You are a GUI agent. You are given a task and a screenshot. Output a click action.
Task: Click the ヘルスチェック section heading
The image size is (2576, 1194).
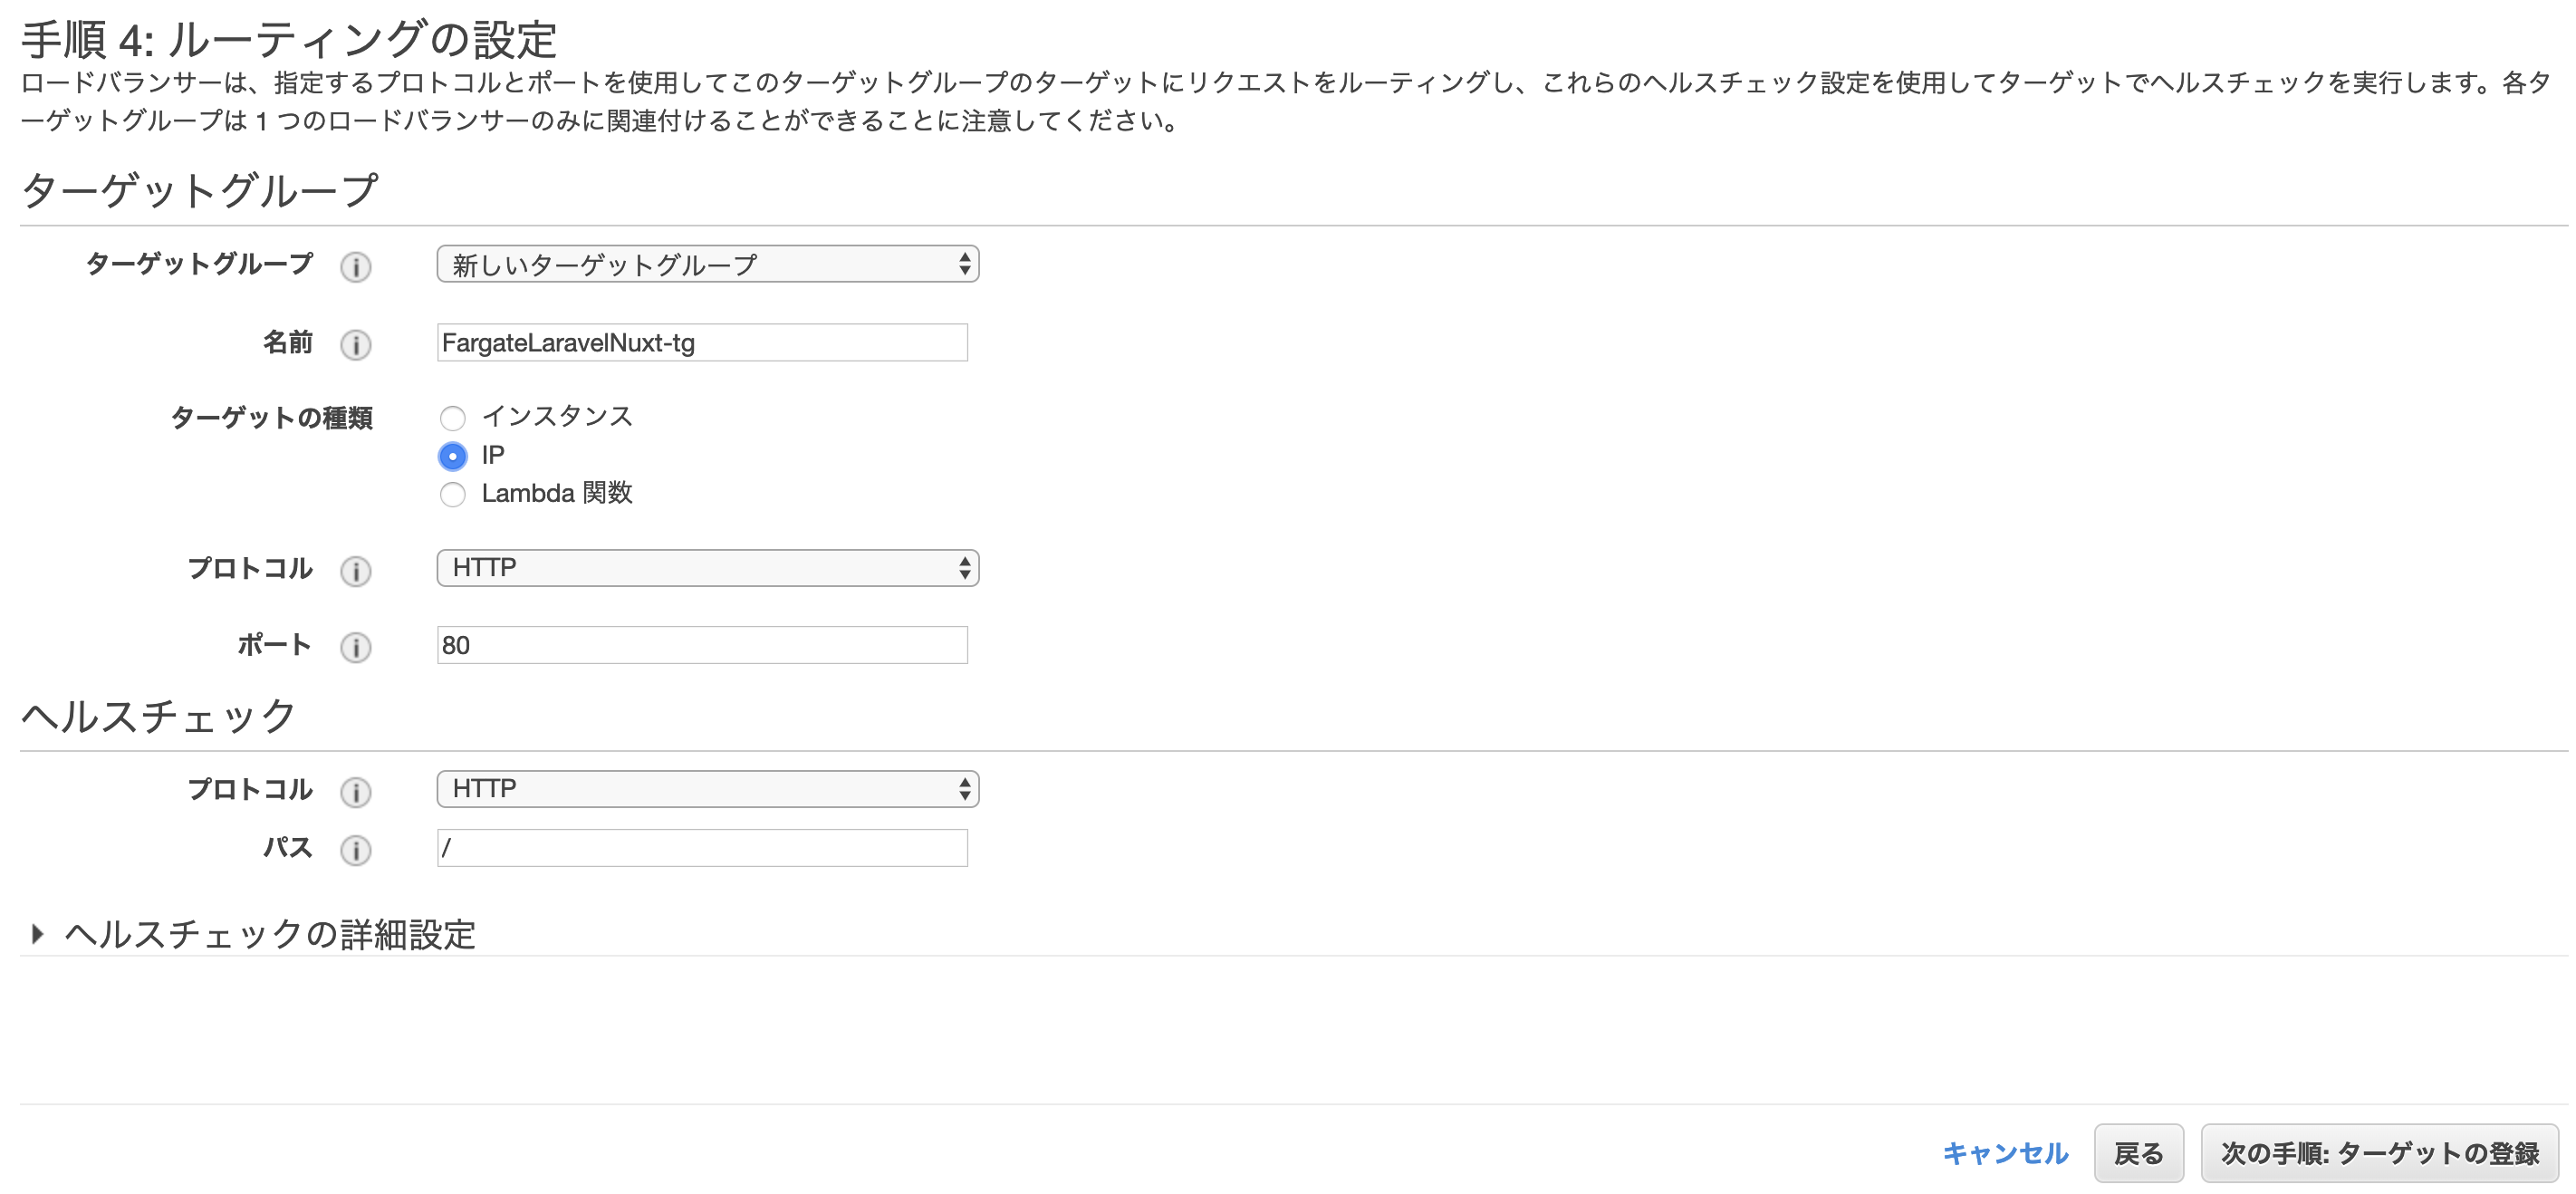159,716
